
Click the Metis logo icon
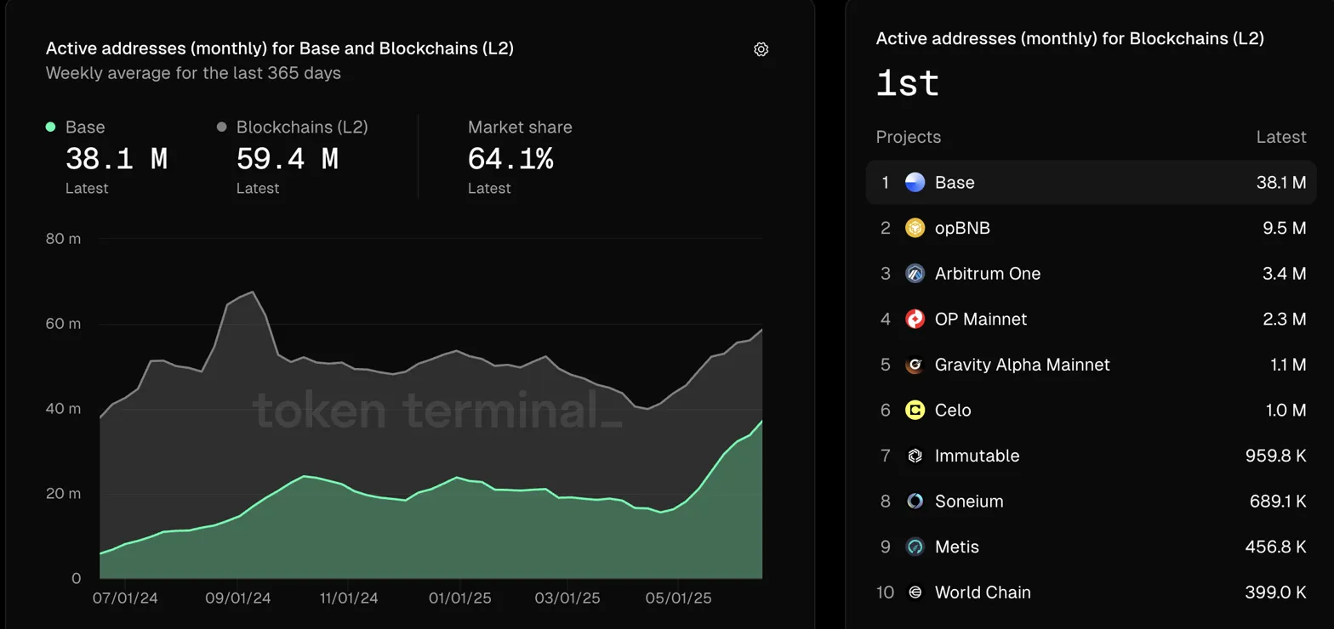pos(915,547)
